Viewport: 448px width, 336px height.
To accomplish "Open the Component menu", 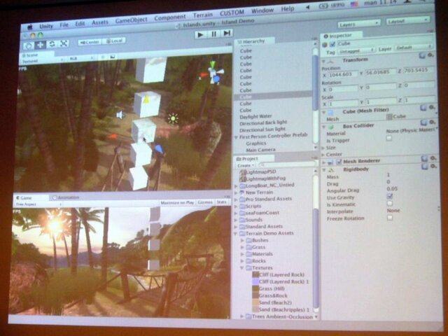I will pos(169,17).
